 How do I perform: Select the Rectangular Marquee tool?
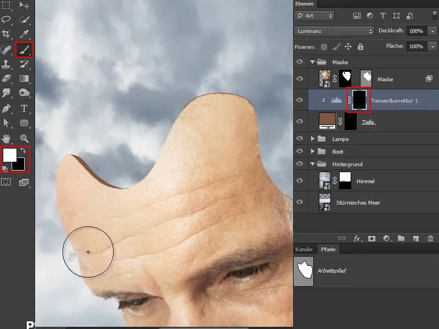coord(6,5)
